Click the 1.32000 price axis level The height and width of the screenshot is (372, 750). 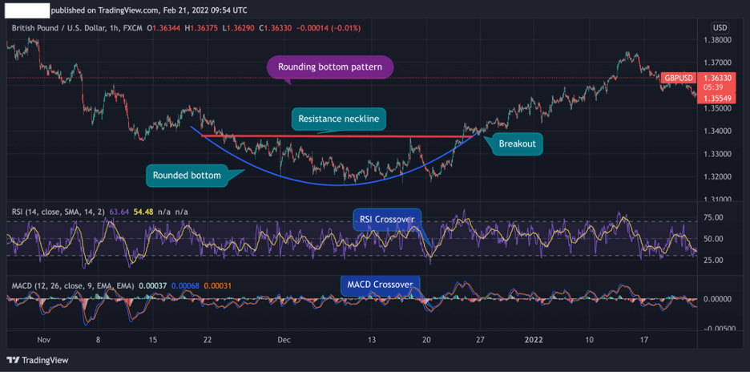pos(719,177)
